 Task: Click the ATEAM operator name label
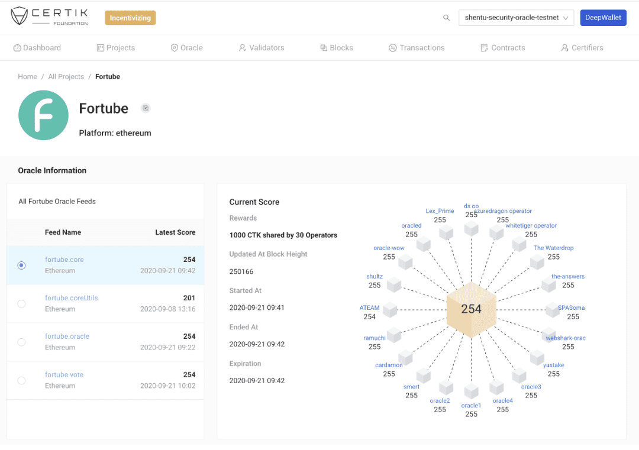pyautogui.click(x=370, y=308)
